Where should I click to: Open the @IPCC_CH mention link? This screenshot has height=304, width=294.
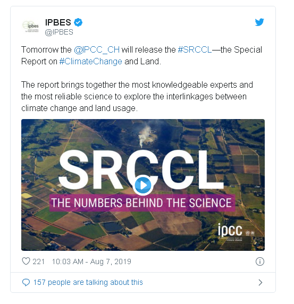(x=97, y=49)
